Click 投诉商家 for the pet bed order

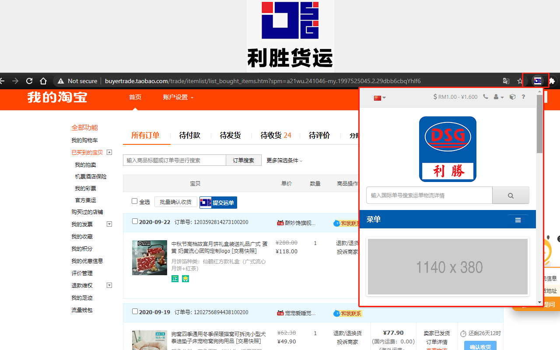[347, 342]
